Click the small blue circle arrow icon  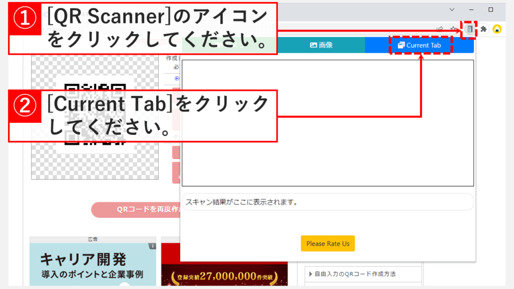click(x=177, y=78)
